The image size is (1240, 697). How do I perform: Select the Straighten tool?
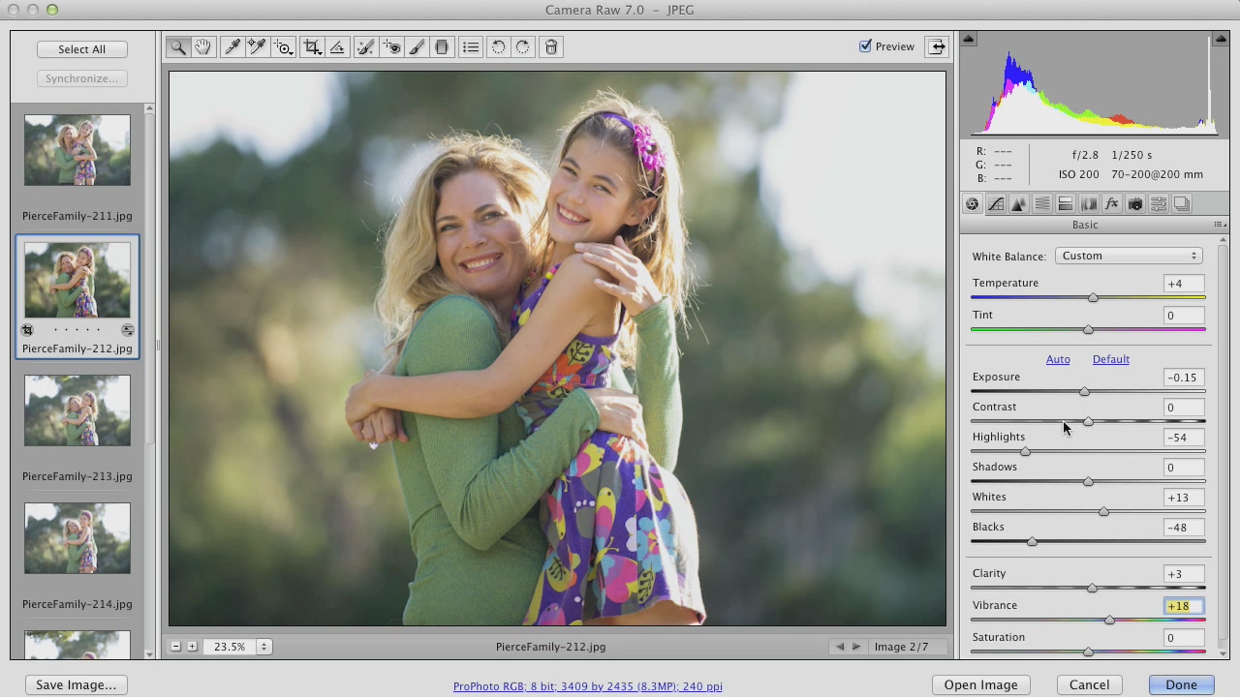coord(337,47)
